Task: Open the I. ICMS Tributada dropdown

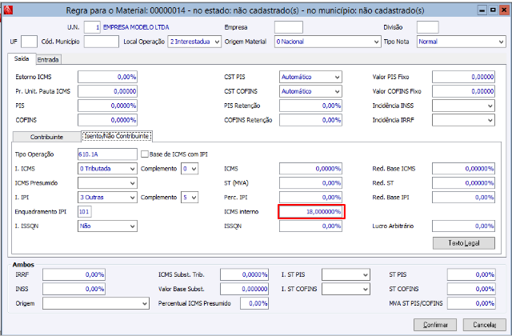Action: 107,169
